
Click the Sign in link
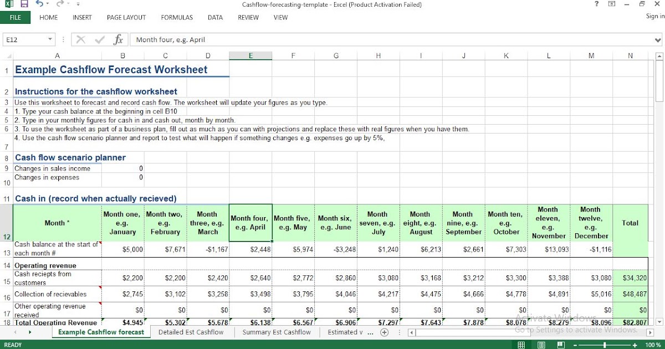point(655,16)
